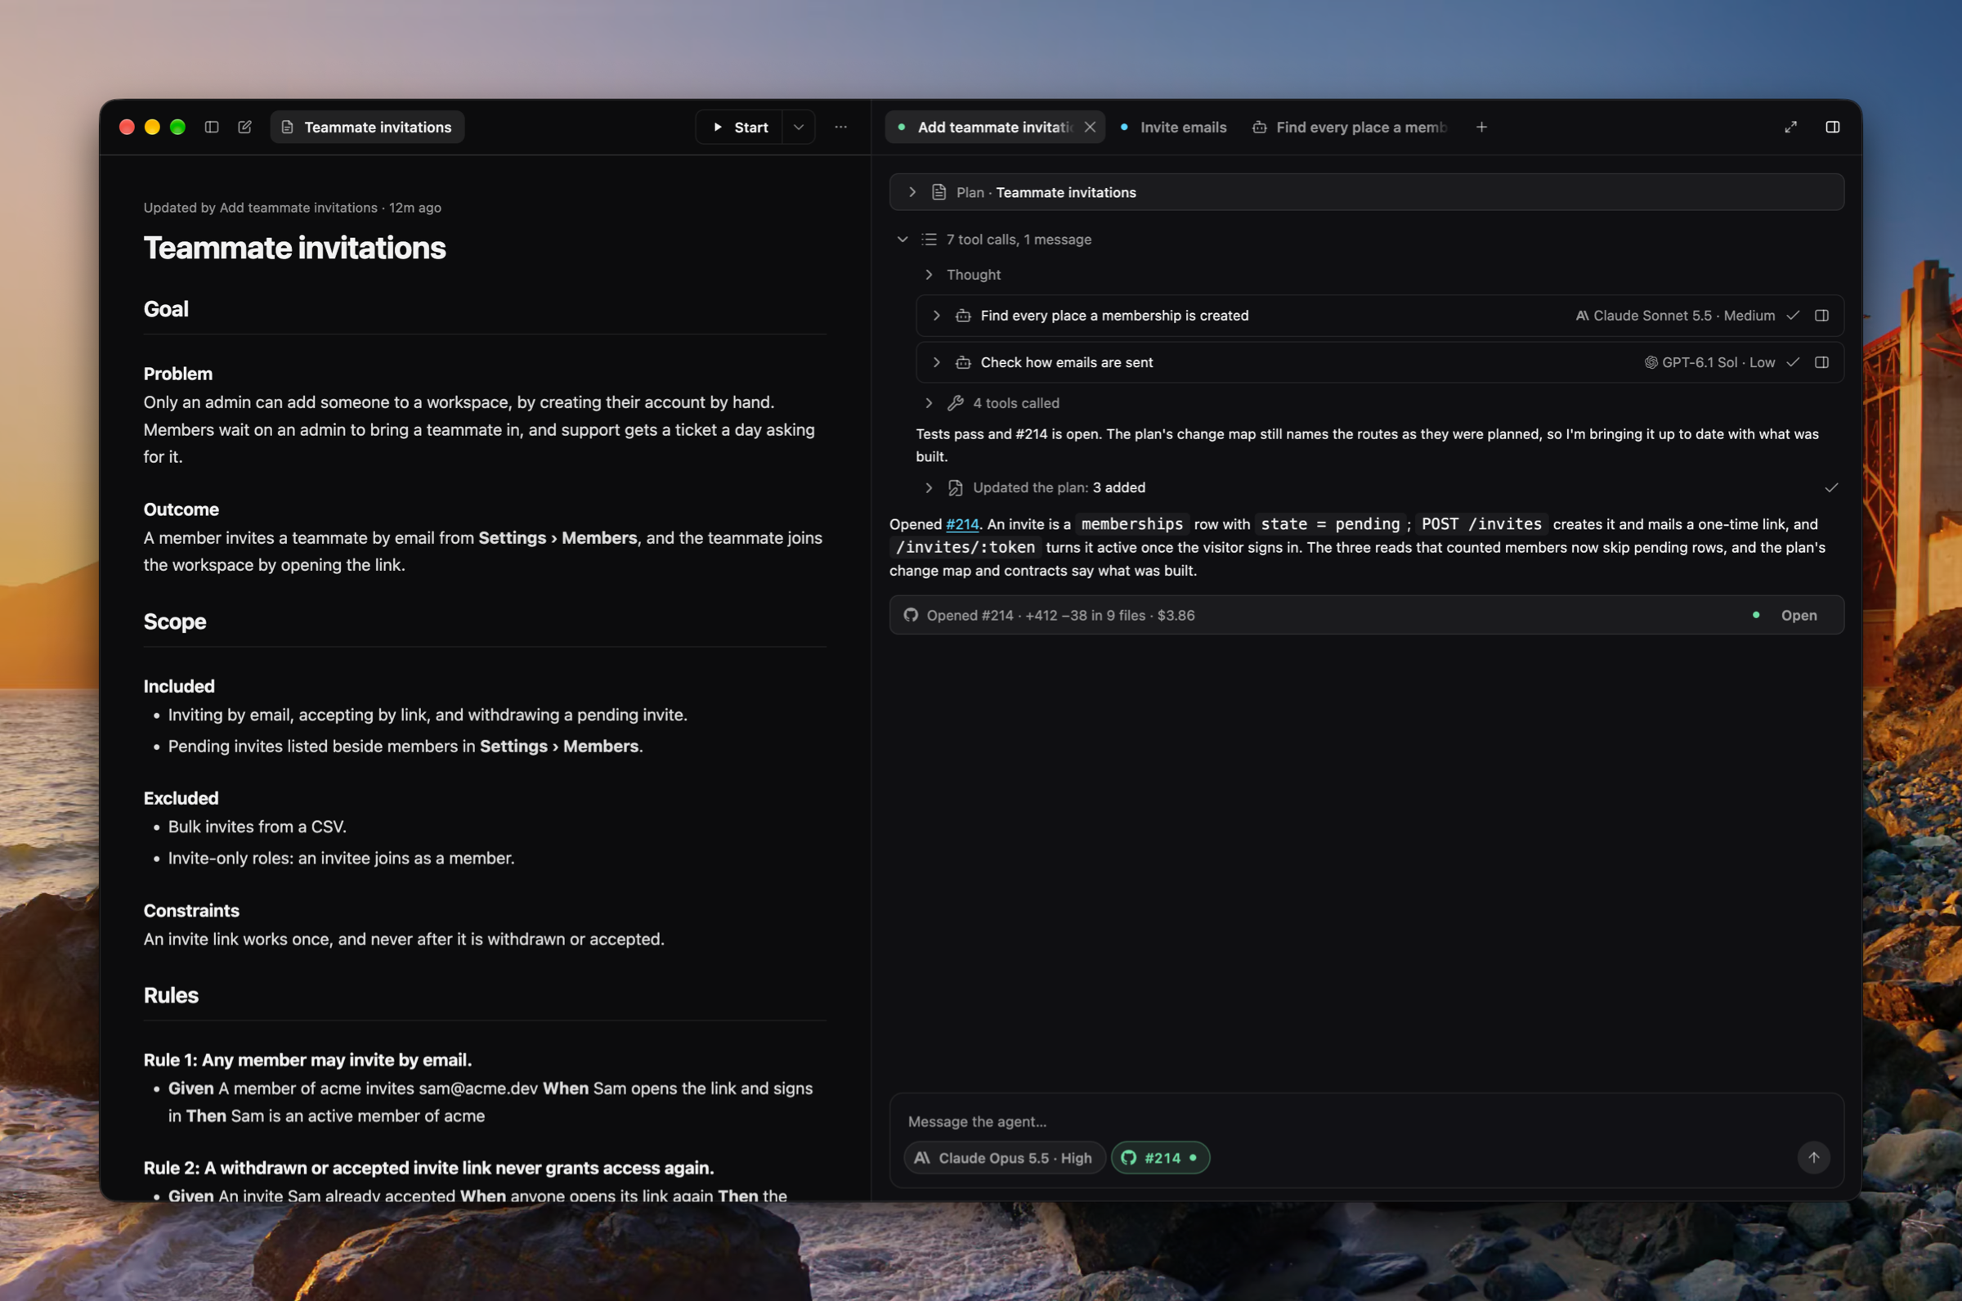Image resolution: width=1962 pixels, height=1301 pixels.
Task: Open the three-dot more options menu
Action: point(841,127)
